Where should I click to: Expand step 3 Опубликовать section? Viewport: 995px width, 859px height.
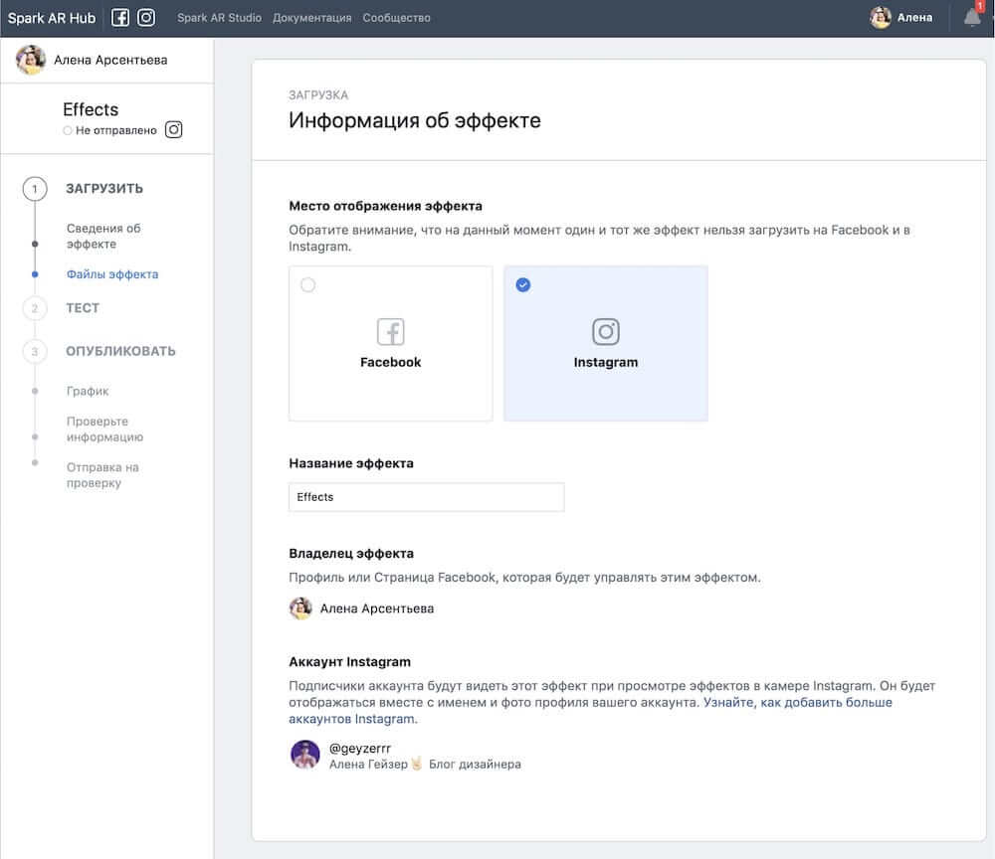120,351
